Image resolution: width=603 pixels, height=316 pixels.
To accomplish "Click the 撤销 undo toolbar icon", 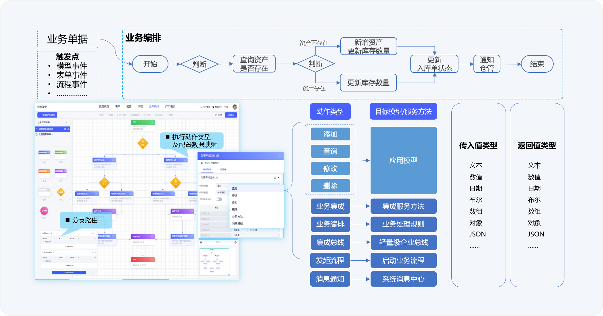I will click(100, 115).
